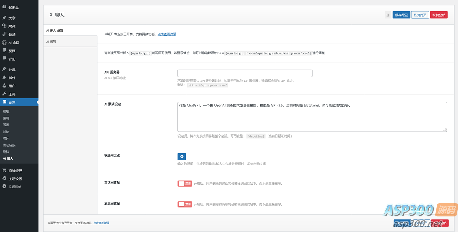Expand the 外观 appearance menu
This screenshot has width=458, height=232.
(12, 70)
